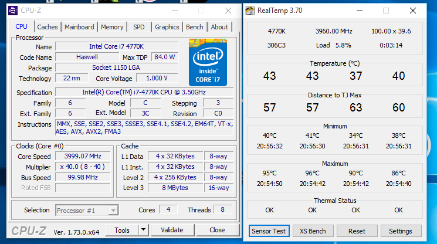
Task: Click the Minimum temperature '34°C'
Action: 356,135
